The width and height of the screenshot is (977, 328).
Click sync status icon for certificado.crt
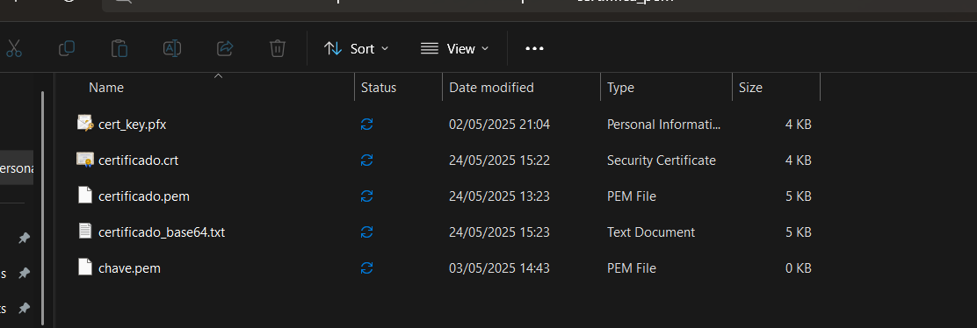(x=367, y=160)
